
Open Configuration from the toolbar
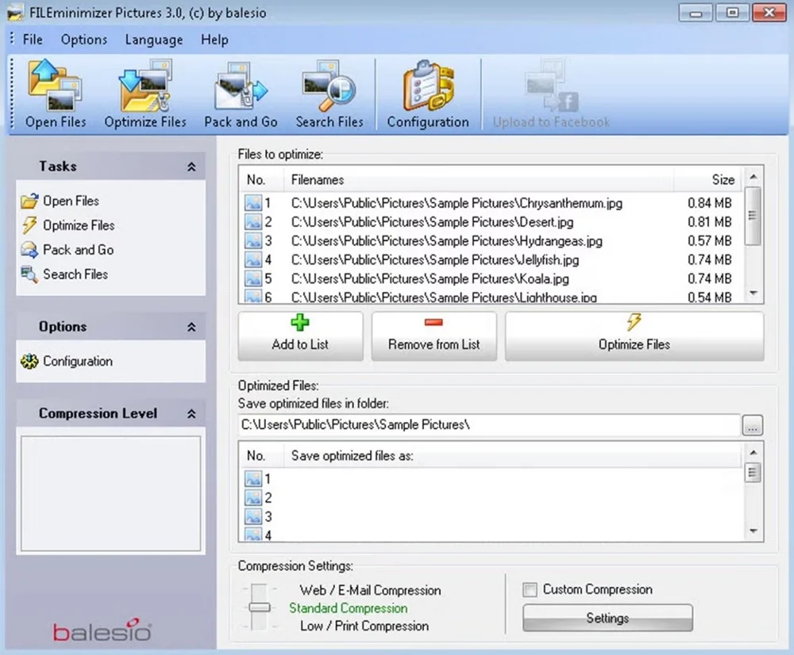(x=428, y=95)
